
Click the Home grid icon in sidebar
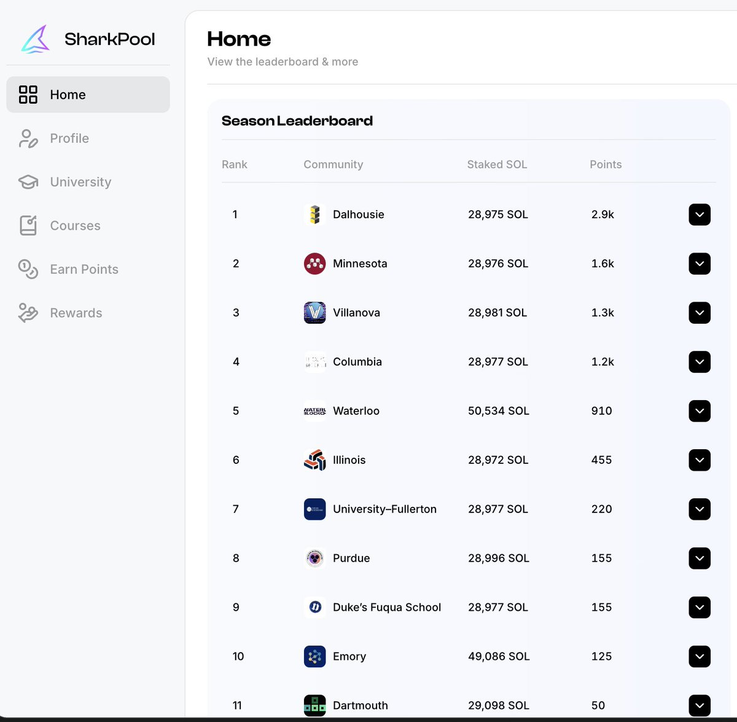tap(28, 95)
